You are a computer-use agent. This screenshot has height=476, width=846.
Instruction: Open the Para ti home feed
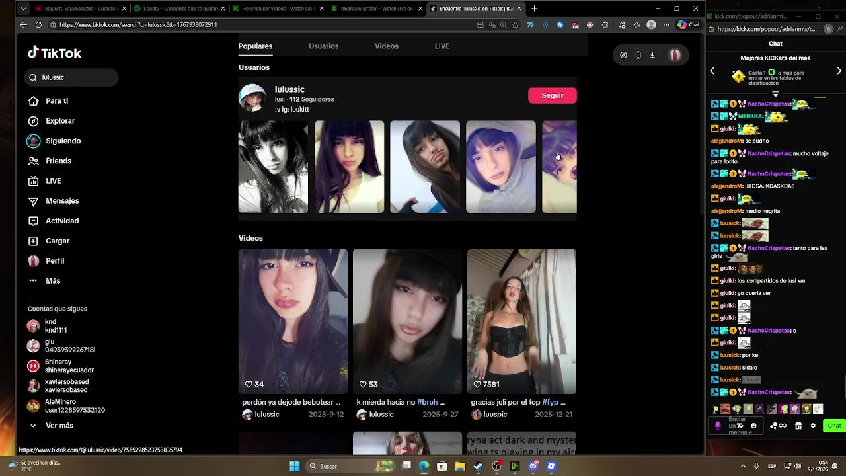[48, 101]
